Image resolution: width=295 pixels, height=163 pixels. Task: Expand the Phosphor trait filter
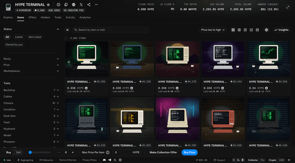pyautogui.click(x=31, y=142)
